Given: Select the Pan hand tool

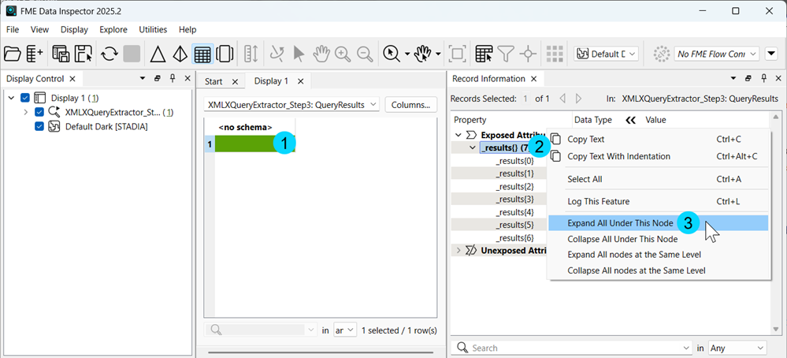Looking at the screenshot, I should click(321, 54).
